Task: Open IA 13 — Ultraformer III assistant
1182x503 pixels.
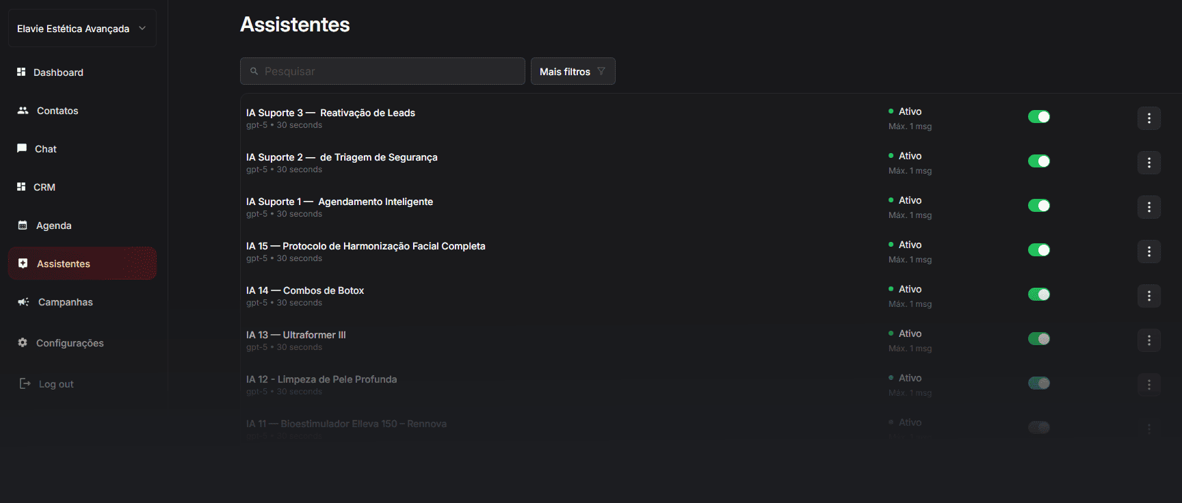Action: click(296, 335)
